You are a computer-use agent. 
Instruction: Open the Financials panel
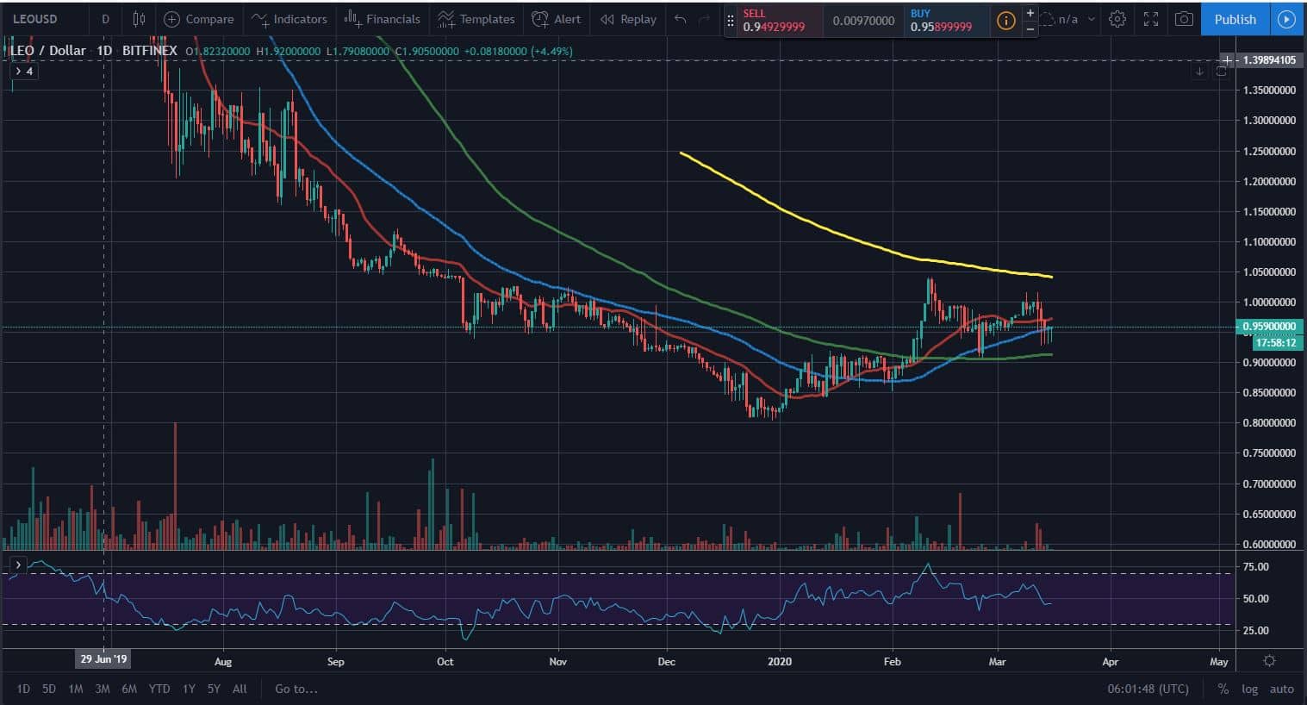coord(382,19)
